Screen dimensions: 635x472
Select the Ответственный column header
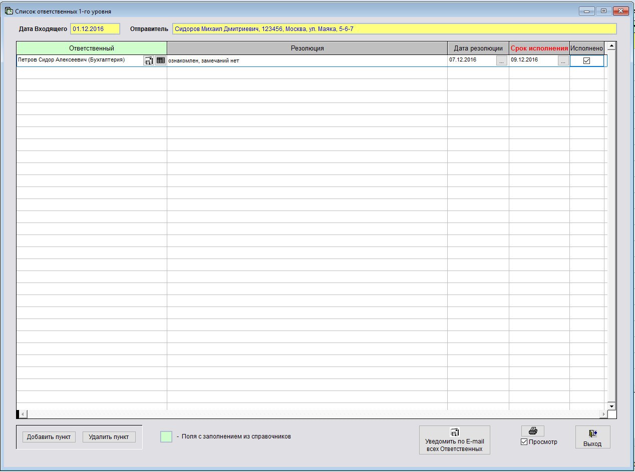[92, 48]
